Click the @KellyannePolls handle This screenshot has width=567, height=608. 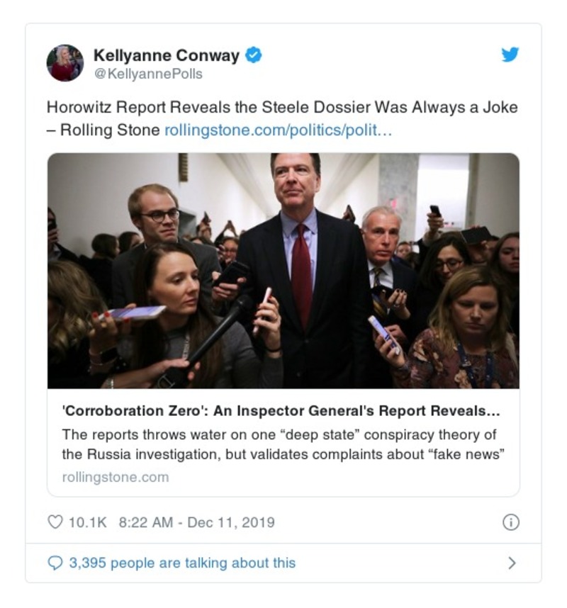point(147,74)
